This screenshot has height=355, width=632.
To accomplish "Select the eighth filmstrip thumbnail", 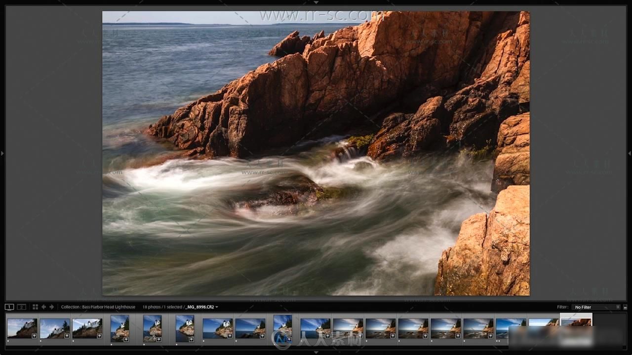I will tap(250, 328).
